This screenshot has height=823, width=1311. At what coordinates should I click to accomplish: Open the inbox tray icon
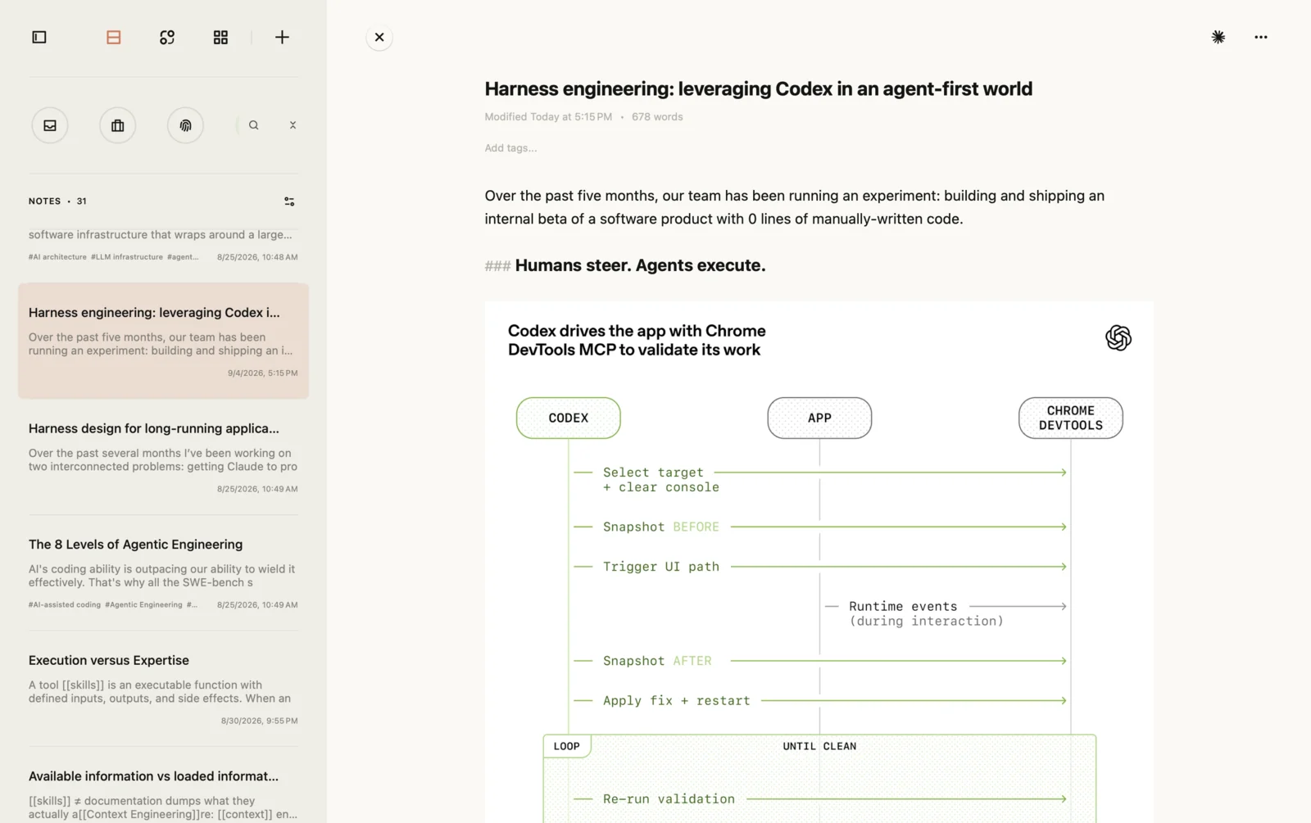point(50,125)
